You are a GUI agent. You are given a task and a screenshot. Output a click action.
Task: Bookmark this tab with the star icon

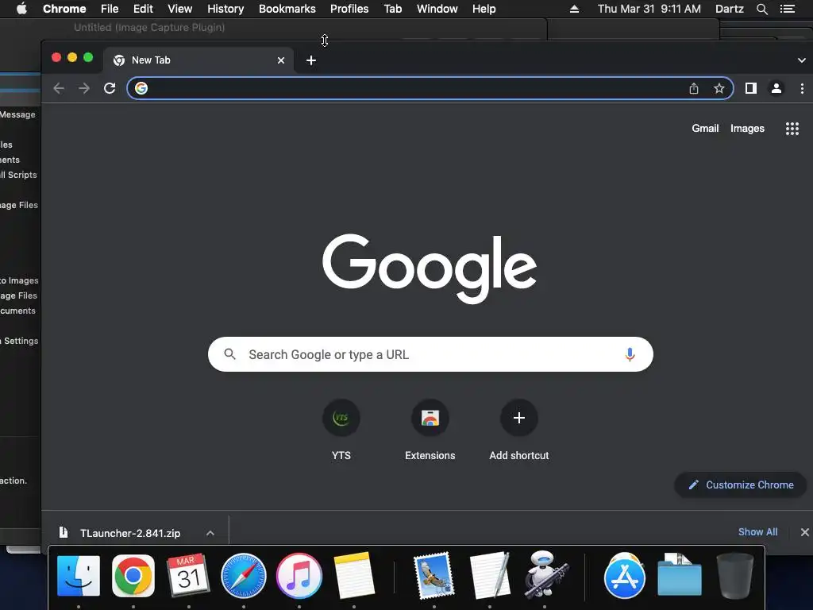[719, 88]
